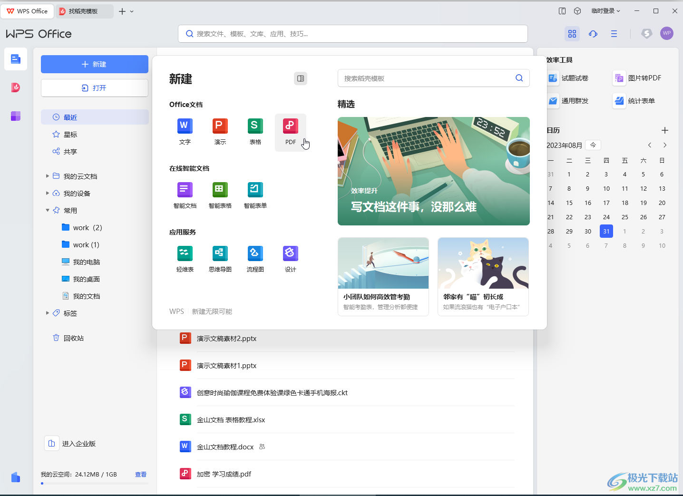
Task: Open the 通用群发 tool
Action: pyautogui.click(x=568, y=101)
